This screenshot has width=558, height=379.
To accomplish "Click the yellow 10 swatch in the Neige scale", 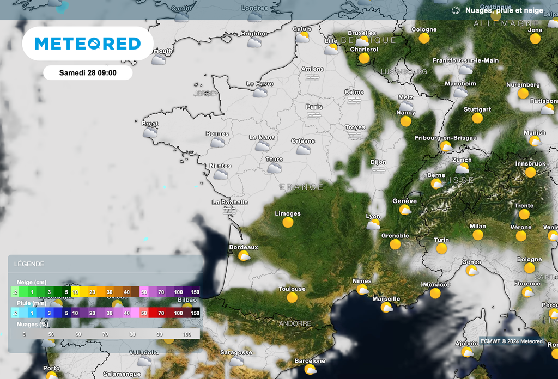I will (x=76, y=292).
